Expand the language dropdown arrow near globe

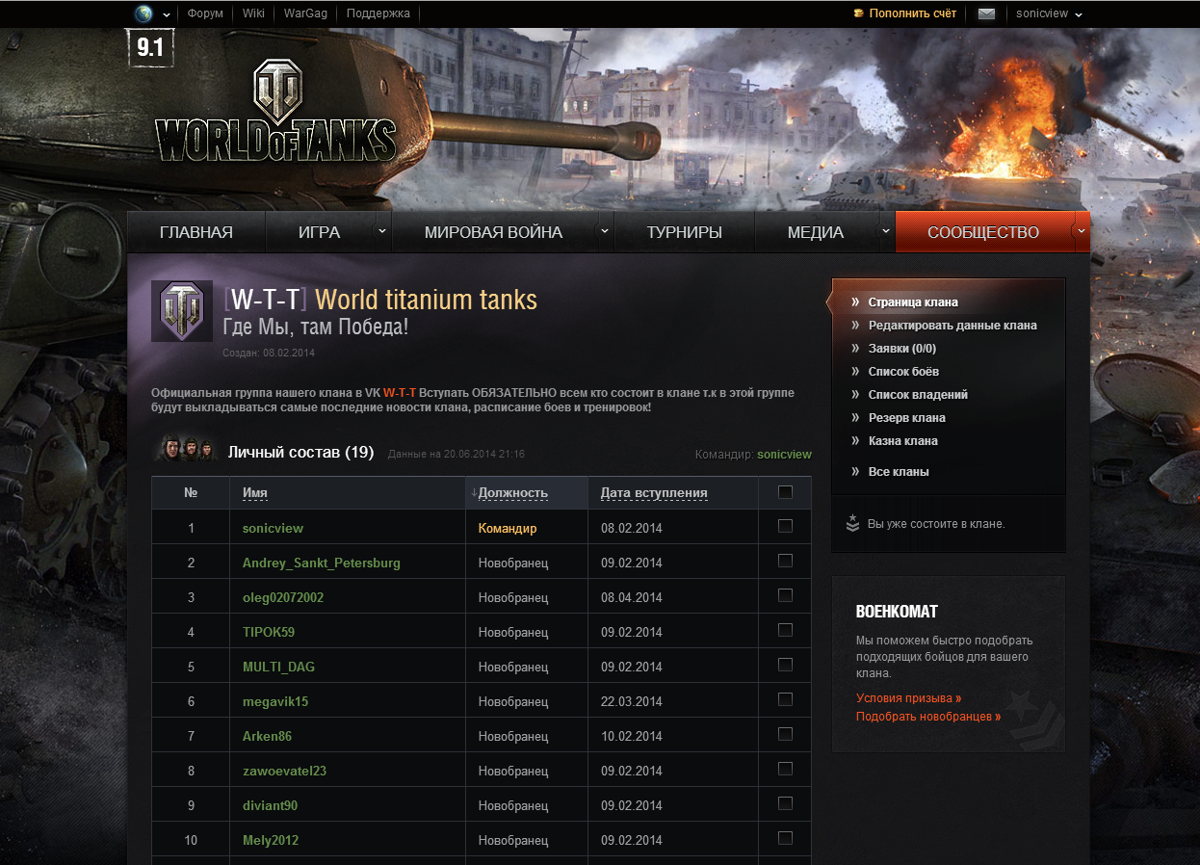click(167, 14)
